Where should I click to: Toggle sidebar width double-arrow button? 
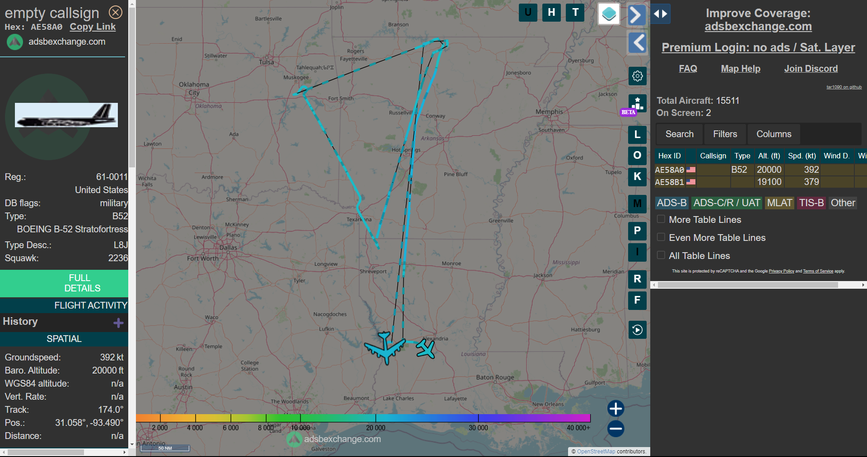click(660, 14)
